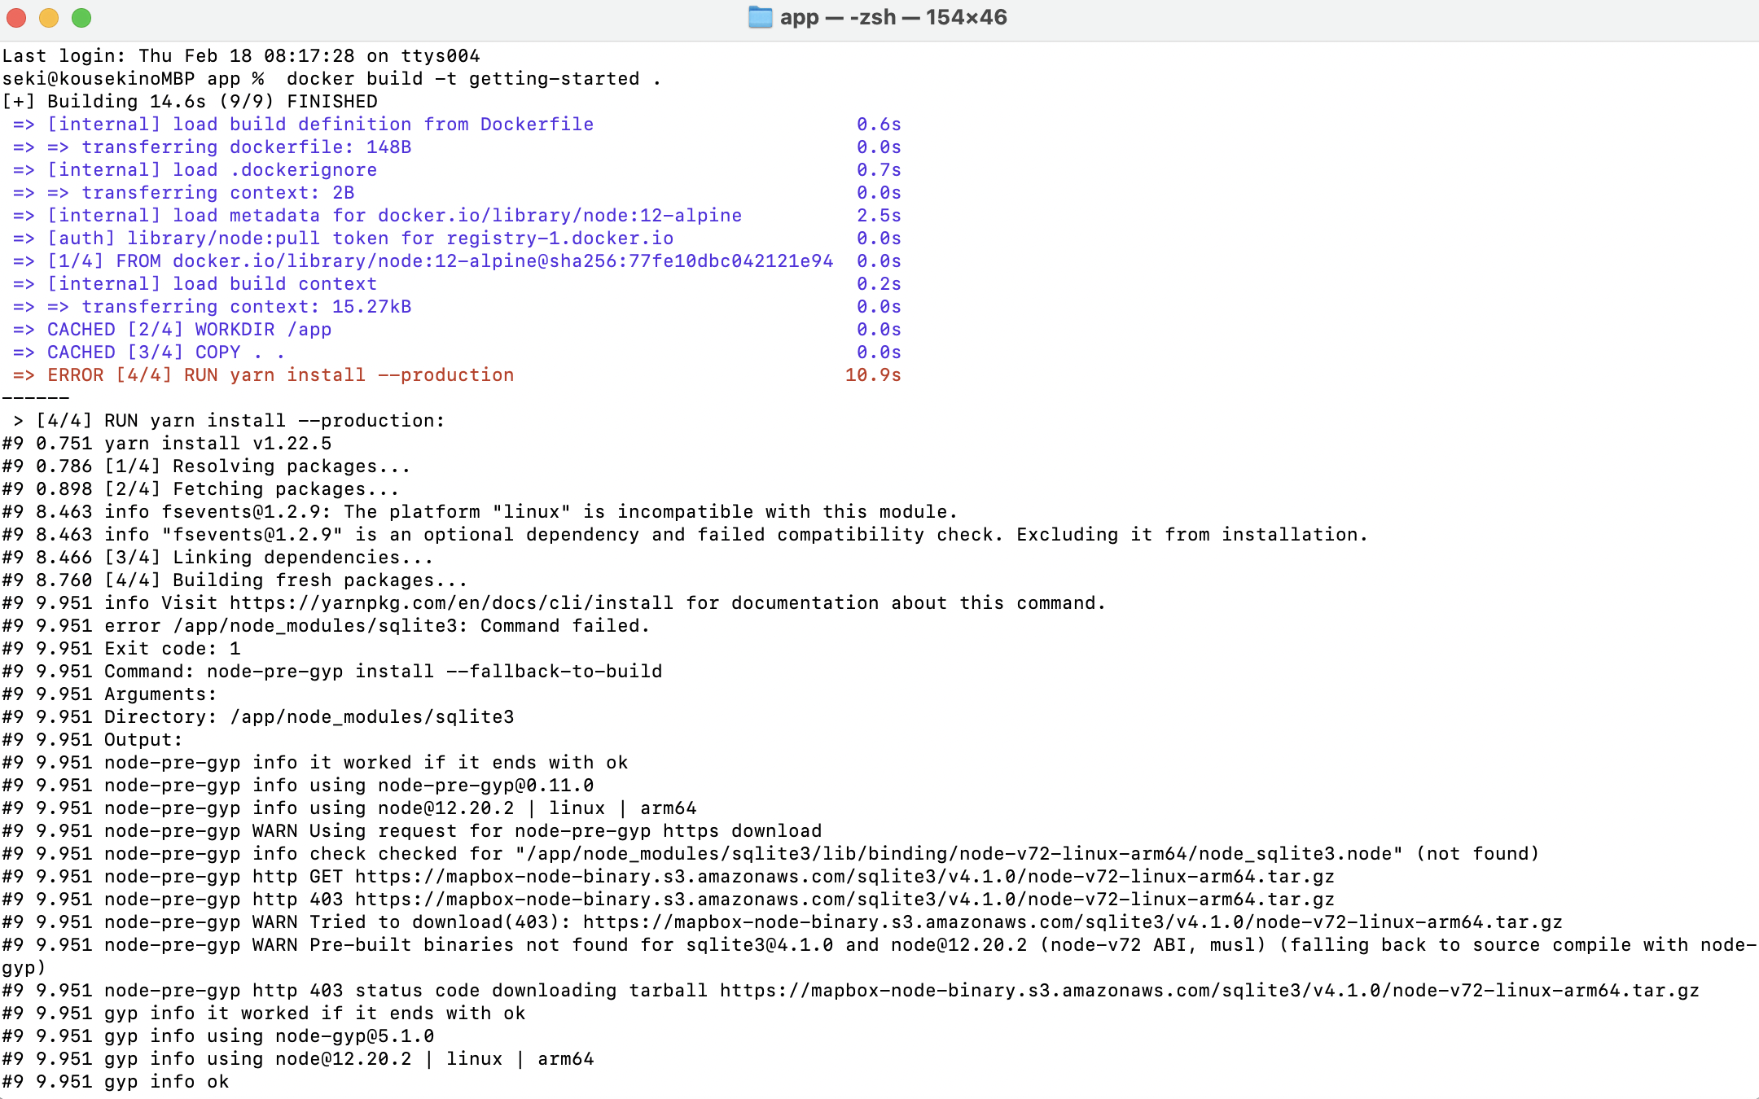Click the 'Tried to download(403)' URL
The height and width of the screenshot is (1099, 1759).
[x=1073, y=922]
